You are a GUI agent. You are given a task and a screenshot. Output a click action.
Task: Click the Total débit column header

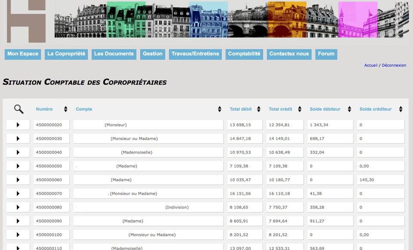pyautogui.click(x=240, y=109)
